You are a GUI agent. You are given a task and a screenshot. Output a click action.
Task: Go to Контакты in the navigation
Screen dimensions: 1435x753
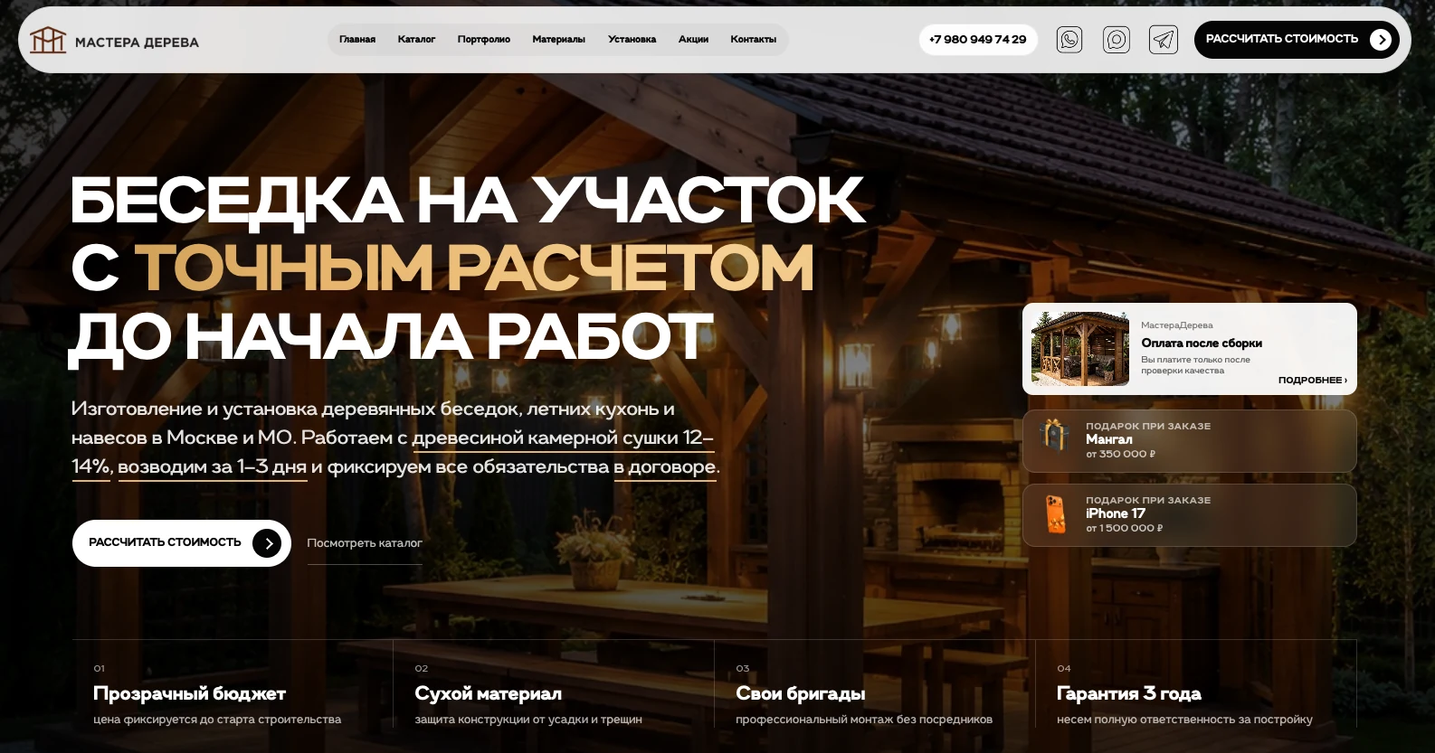click(754, 40)
